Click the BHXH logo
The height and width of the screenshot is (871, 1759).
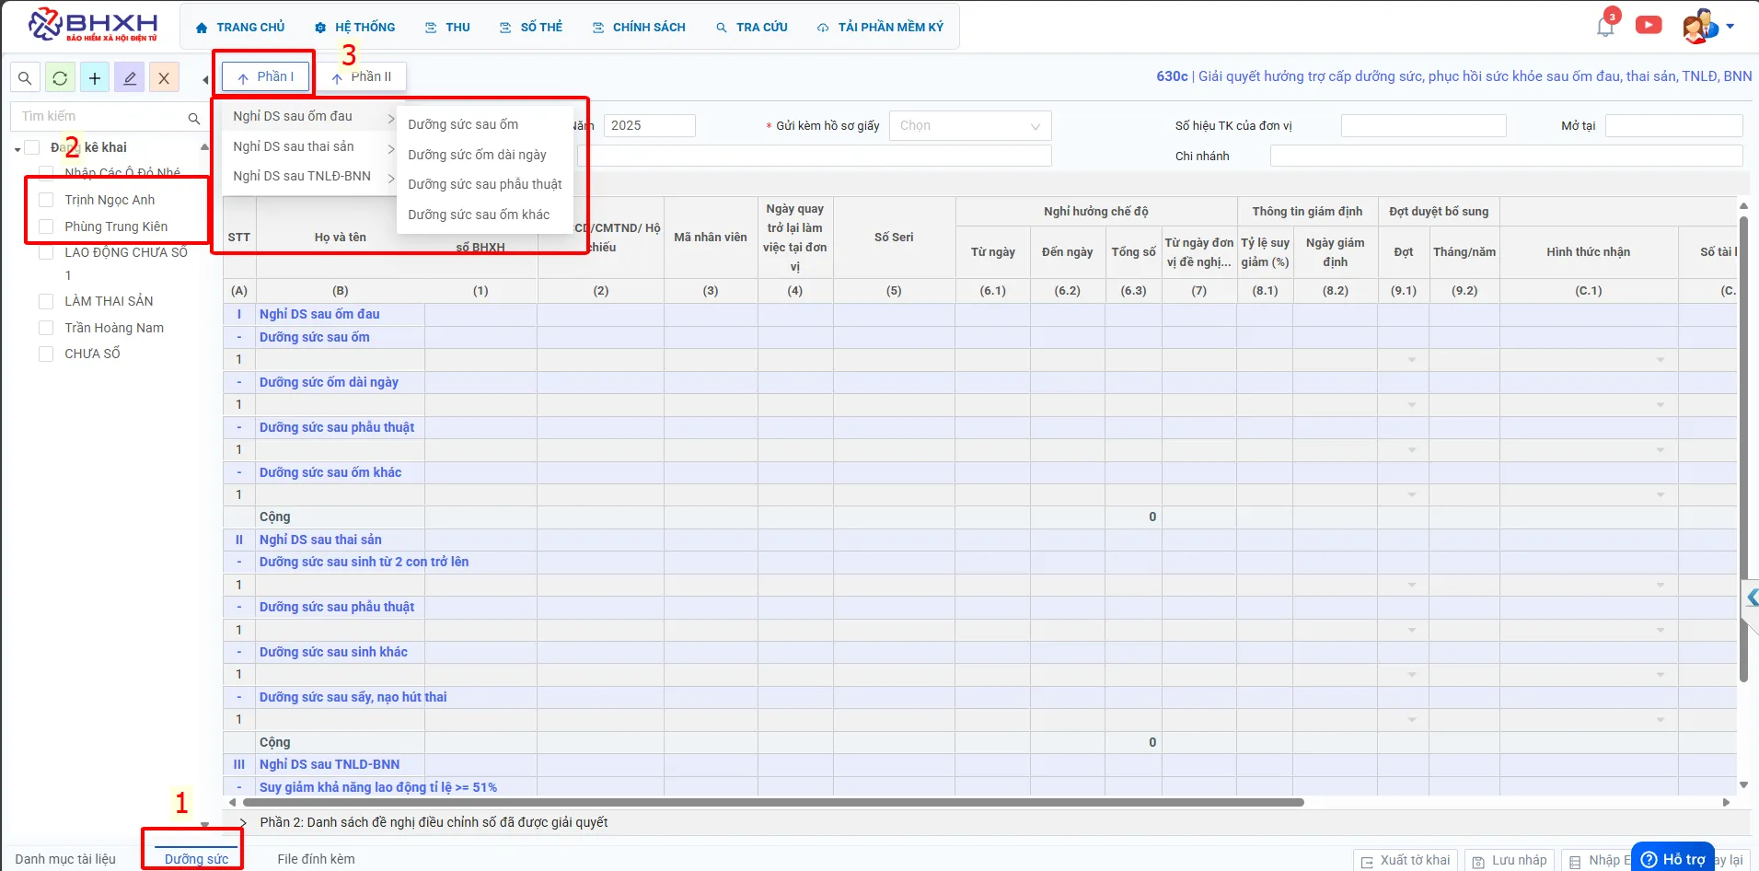coord(93,25)
